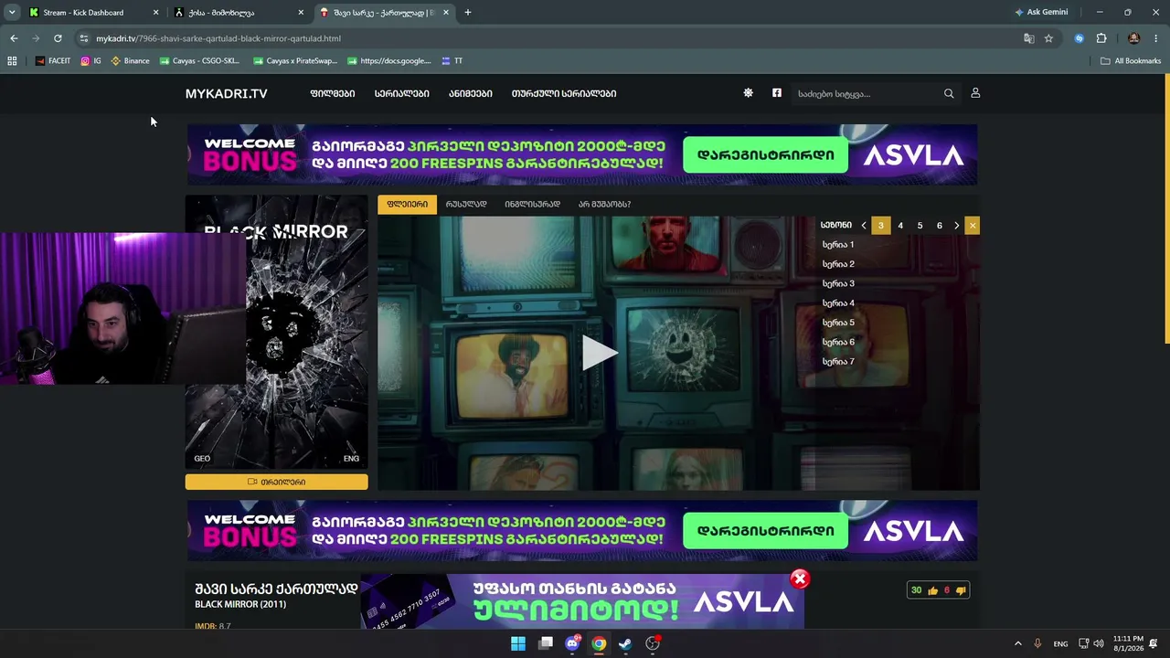Open the თურქული სერიალები menu
Screen dimensions: 1170x658
tap(564, 93)
